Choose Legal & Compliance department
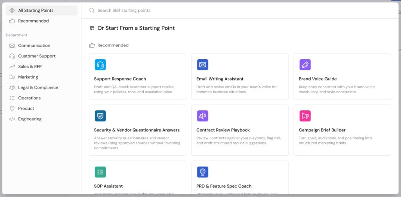This screenshot has height=197, width=401. (42, 87)
